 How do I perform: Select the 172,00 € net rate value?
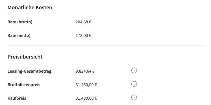(x=83, y=35)
